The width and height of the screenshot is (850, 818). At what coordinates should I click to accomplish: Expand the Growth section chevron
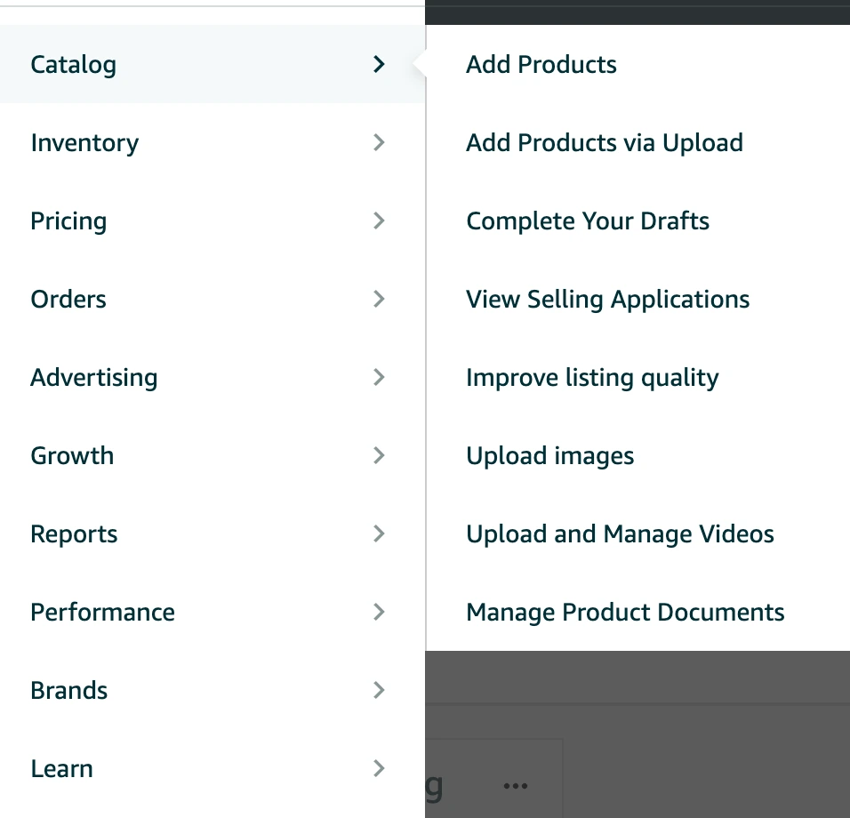pos(380,455)
